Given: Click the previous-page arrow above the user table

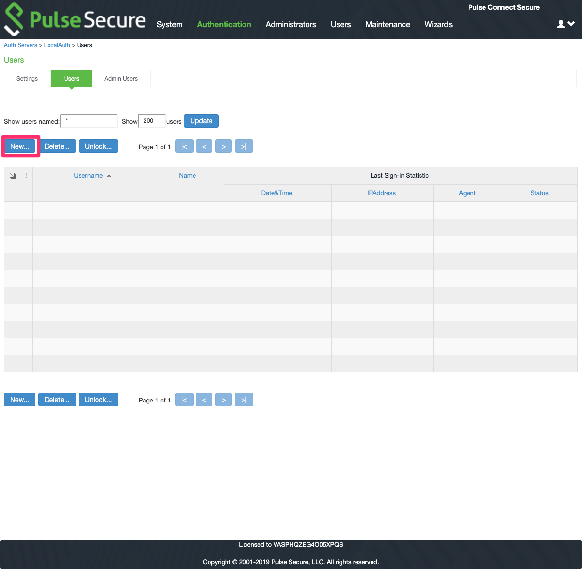Looking at the screenshot, I should 204,146.
